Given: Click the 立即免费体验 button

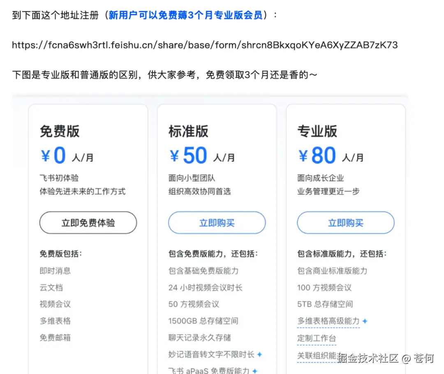Looking at the screenshot, I should 88,223.
